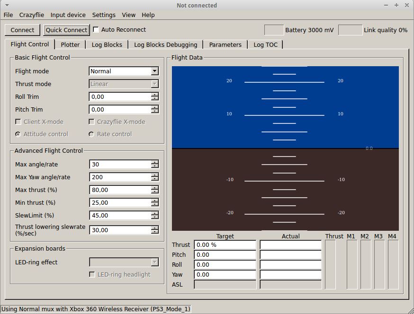Increase Max angle/rate with up arrow

pyautogui.click(x=154, y=162)
